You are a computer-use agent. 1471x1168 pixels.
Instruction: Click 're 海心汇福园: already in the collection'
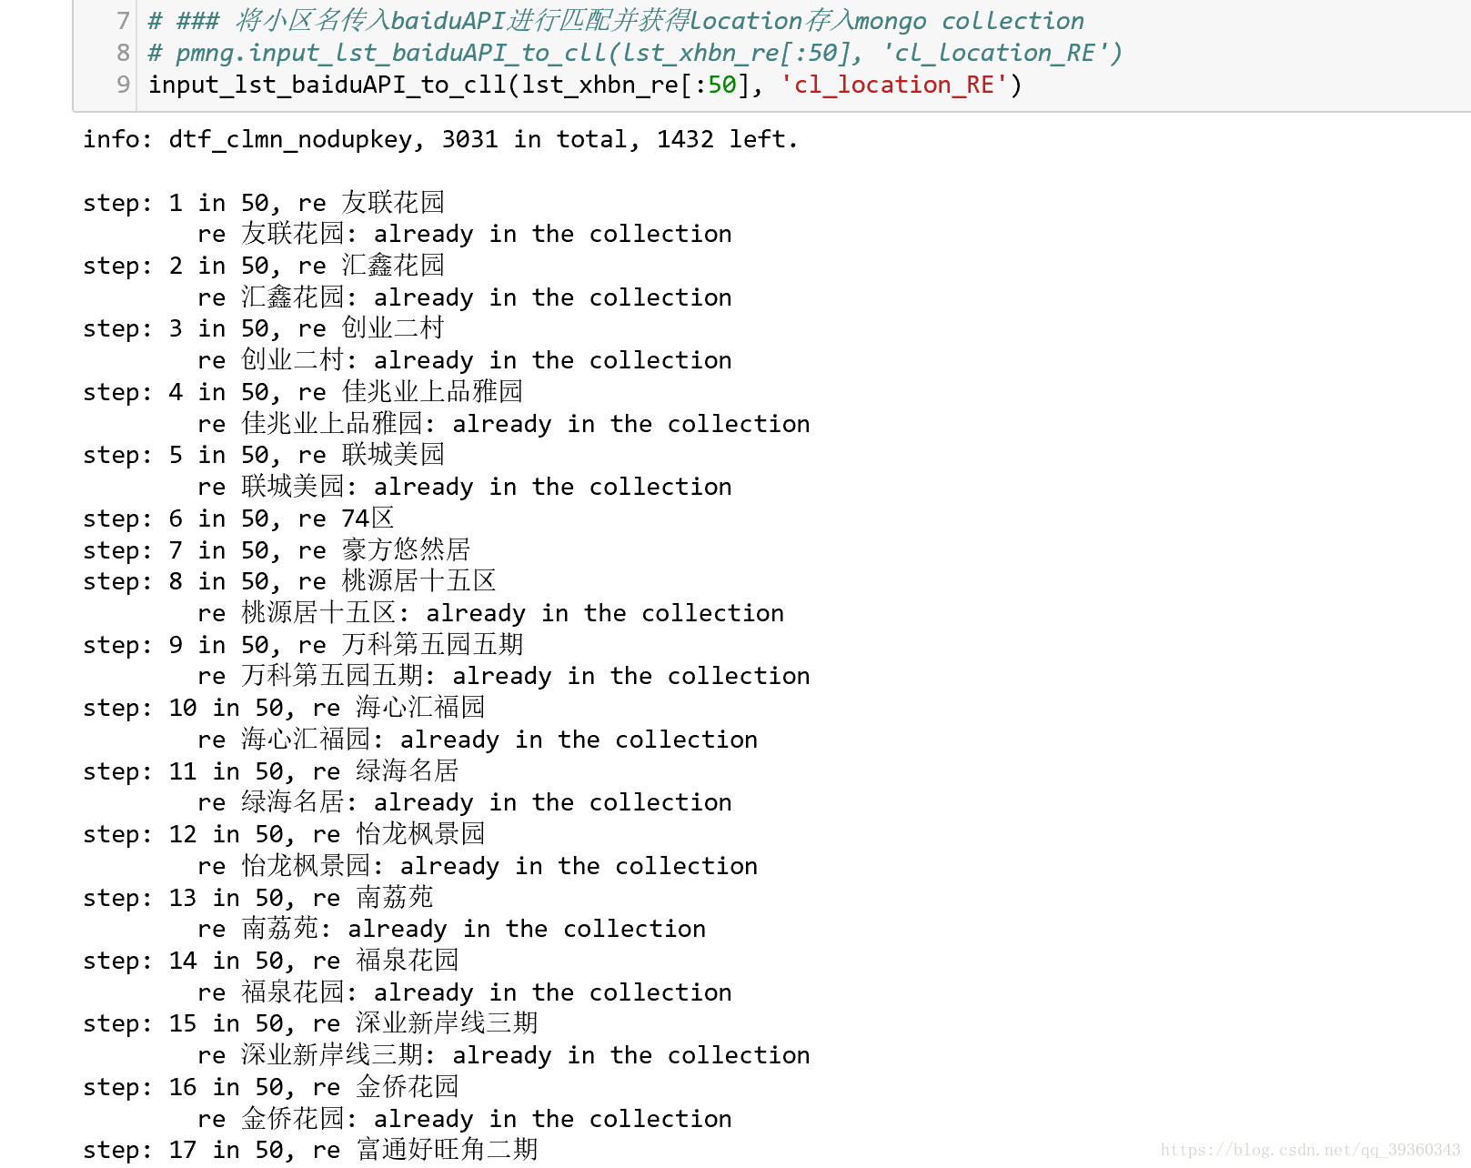[478, 740]
